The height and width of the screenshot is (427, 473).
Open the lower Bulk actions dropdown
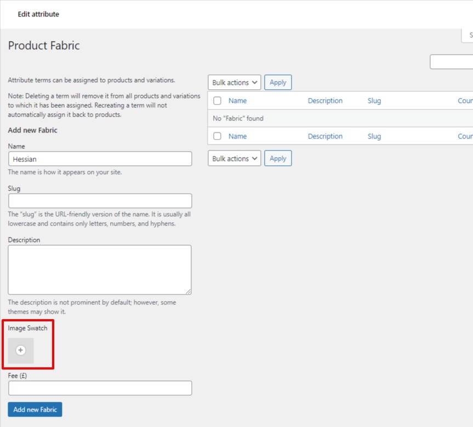[x=233, y=158]
